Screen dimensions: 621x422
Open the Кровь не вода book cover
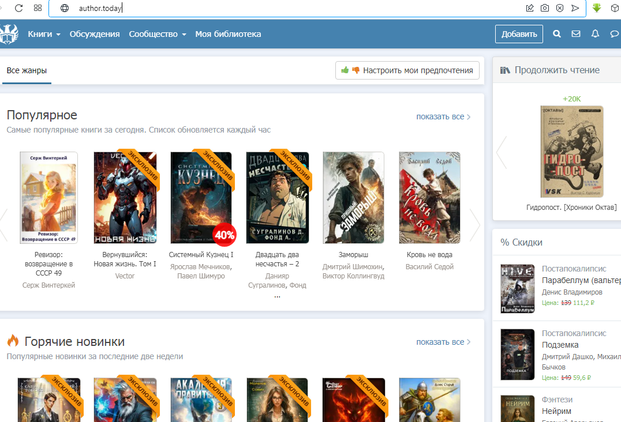coord(429,197)
